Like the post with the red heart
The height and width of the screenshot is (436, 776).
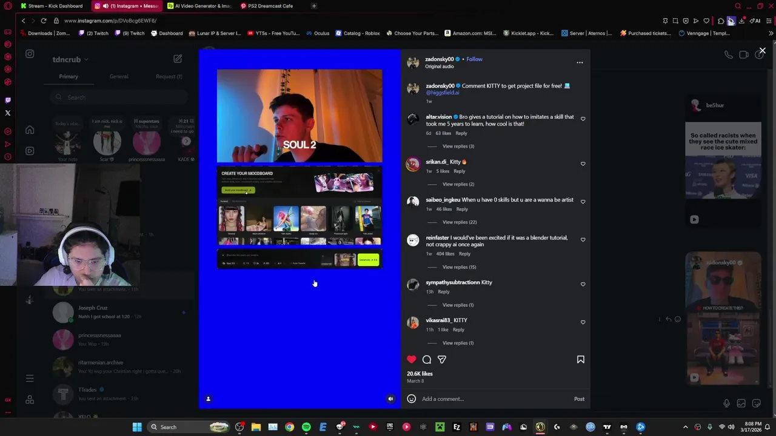coord(412,360)
